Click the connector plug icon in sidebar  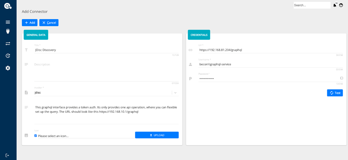point(8,32)
